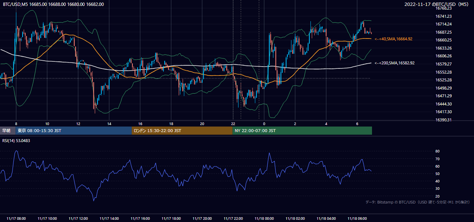Click hour tick 12 under price chart
This screenshot has height=222, width=474.
pos(78,124)
